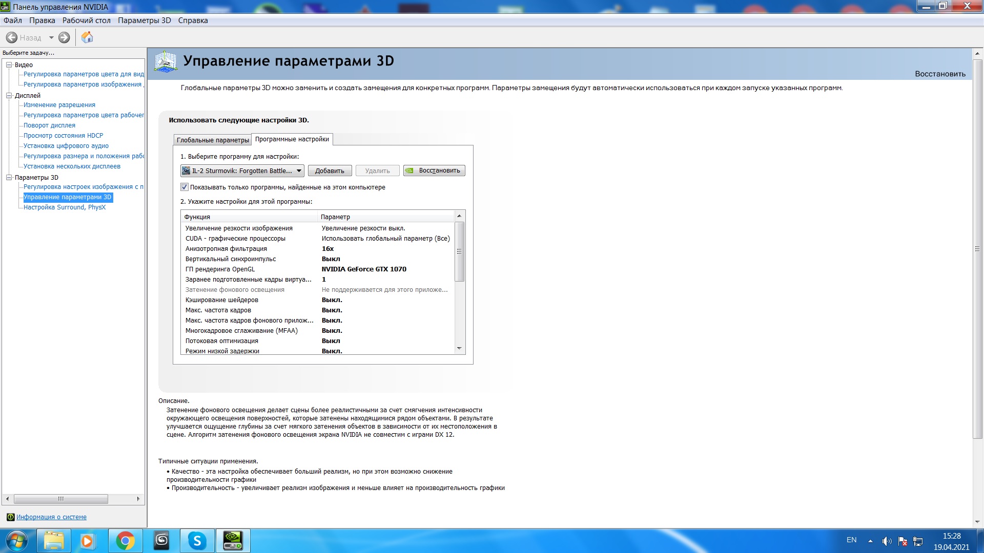Screen dimensions: 984x553
Task: Click task tree horizontal scroll right arrow
Action: click(x=138, y=499)
